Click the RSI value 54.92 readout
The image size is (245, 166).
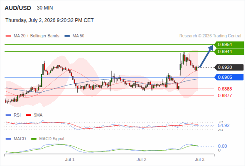[224, 125]
